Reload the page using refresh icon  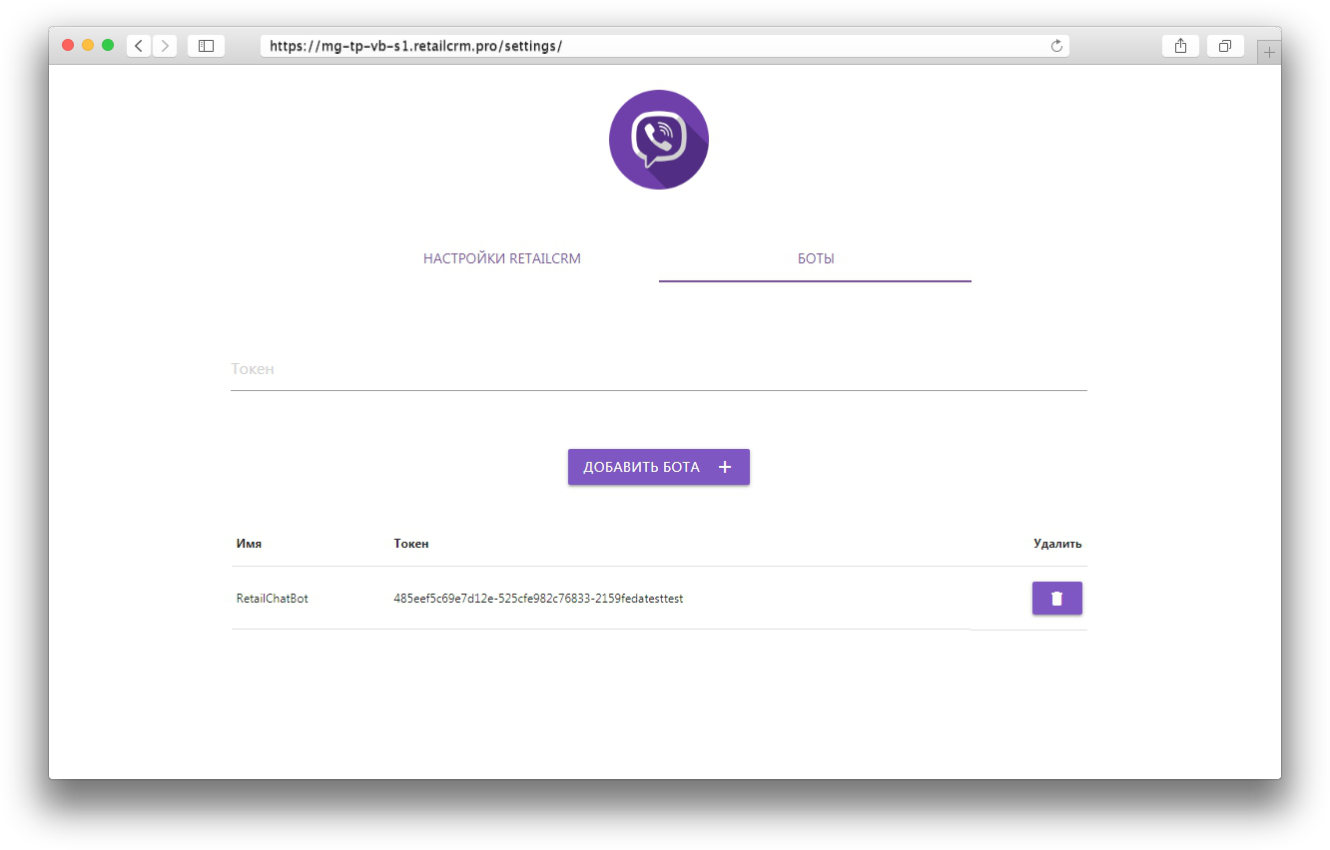click(1056, 46)
